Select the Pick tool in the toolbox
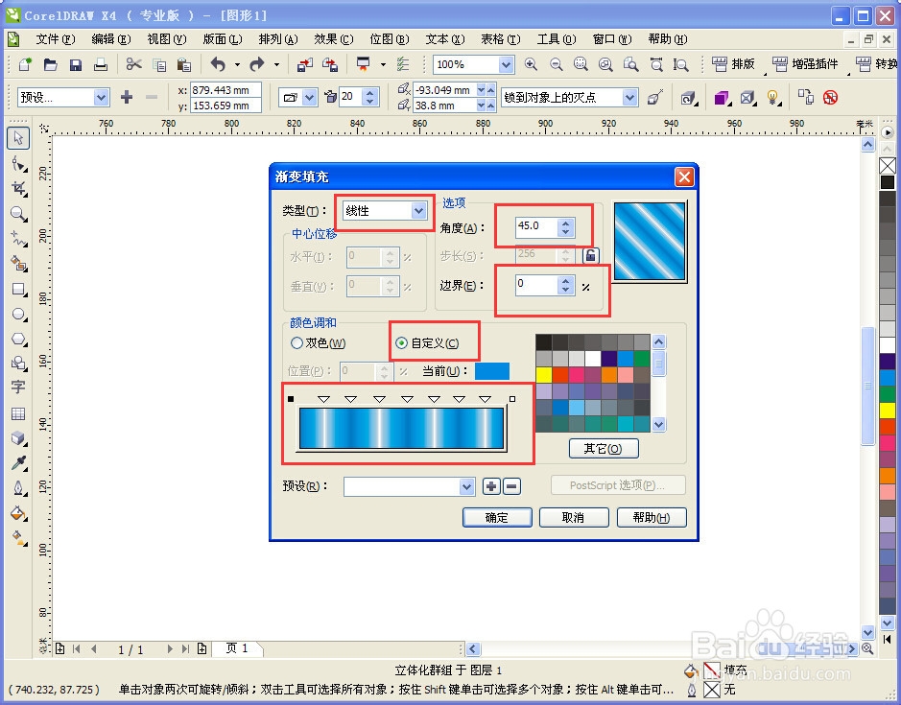The height and width of the screenshot is (705, 901). pos(18,138)
